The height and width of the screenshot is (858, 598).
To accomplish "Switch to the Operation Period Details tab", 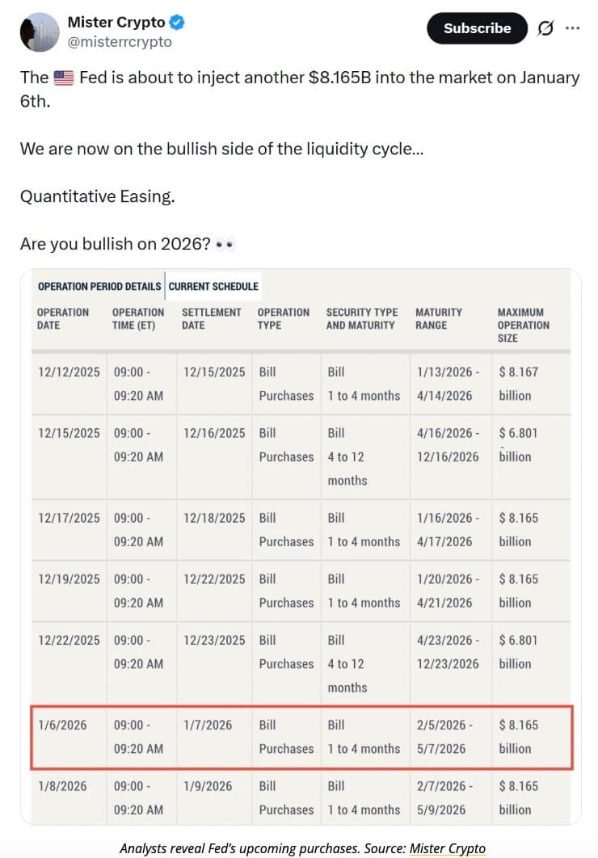I will coord(99,286).
